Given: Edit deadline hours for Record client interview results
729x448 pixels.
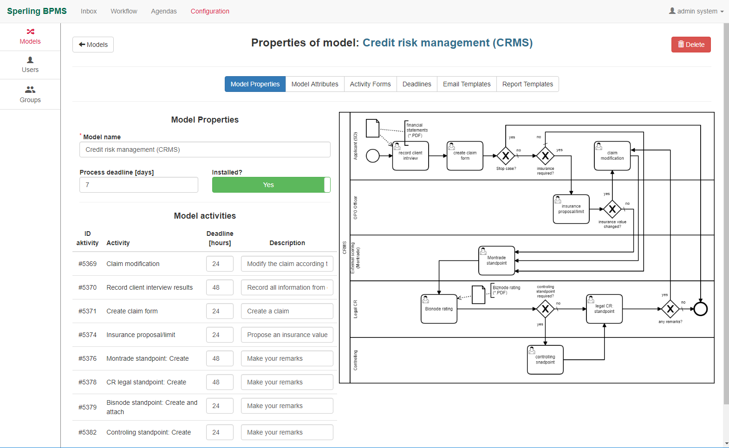Looking at the screenshot, I should (x=220, y=287).
